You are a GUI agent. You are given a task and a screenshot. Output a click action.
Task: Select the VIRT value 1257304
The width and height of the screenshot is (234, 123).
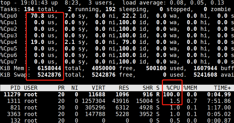tap(94, 101)
